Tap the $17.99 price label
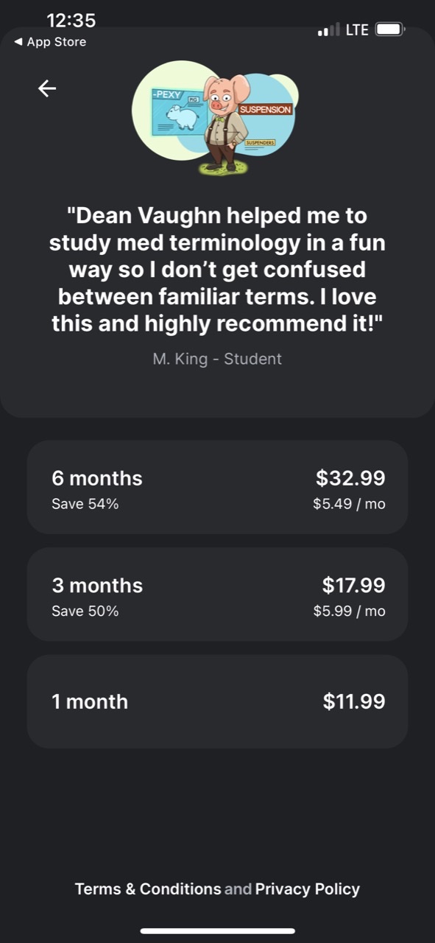Viewport: 435px width, 943px height. pyautogui.click(x=353, y=586)
